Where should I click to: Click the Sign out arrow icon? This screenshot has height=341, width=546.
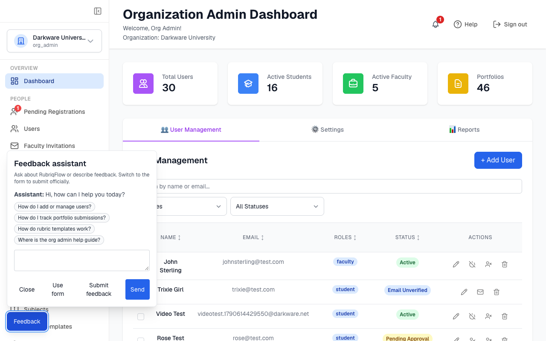(x=497, y=24)
